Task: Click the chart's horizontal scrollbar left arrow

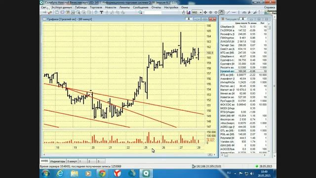Action: [x=44, y=155]
